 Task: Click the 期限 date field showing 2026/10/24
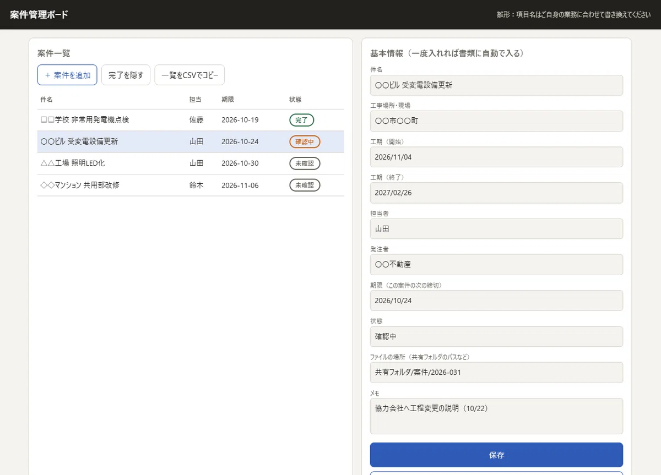[496, 301]
